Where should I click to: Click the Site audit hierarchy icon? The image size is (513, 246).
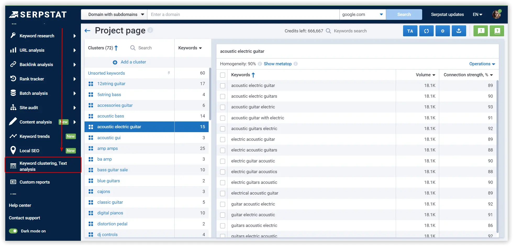pyautogui.click(x=13, y=107)
